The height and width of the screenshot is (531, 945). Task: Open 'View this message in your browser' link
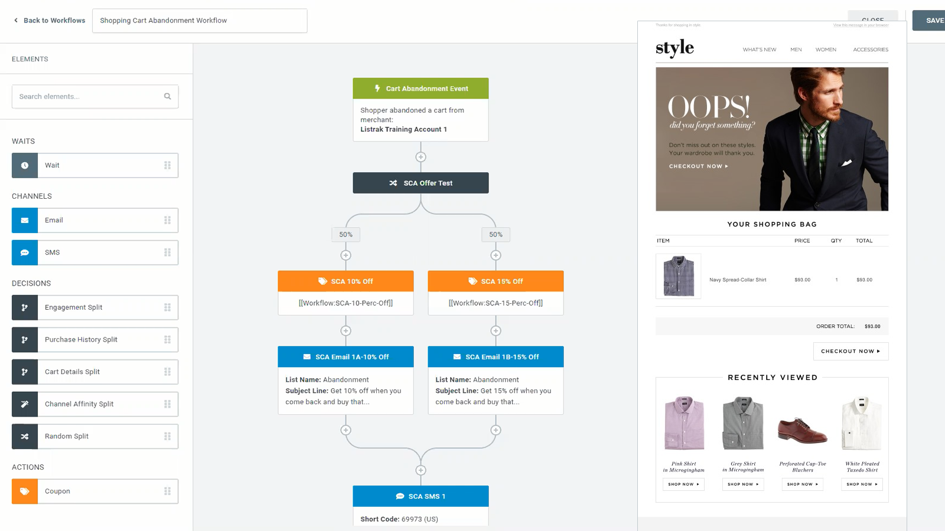pyautogui.click(x=861, y=25)
